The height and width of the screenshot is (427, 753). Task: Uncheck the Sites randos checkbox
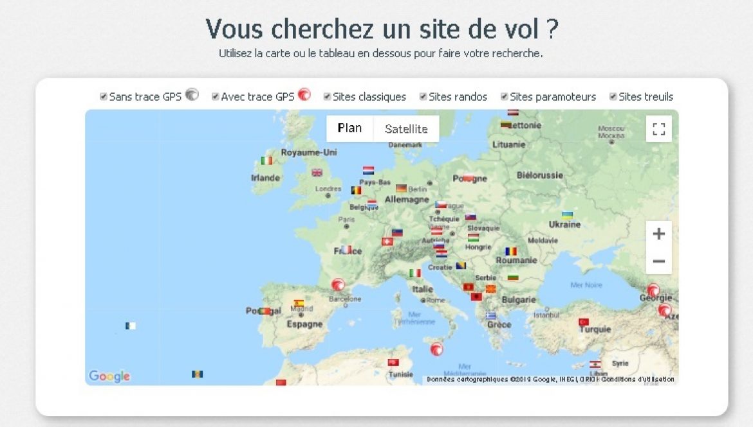pyautogui.click(x=423, y=97)
